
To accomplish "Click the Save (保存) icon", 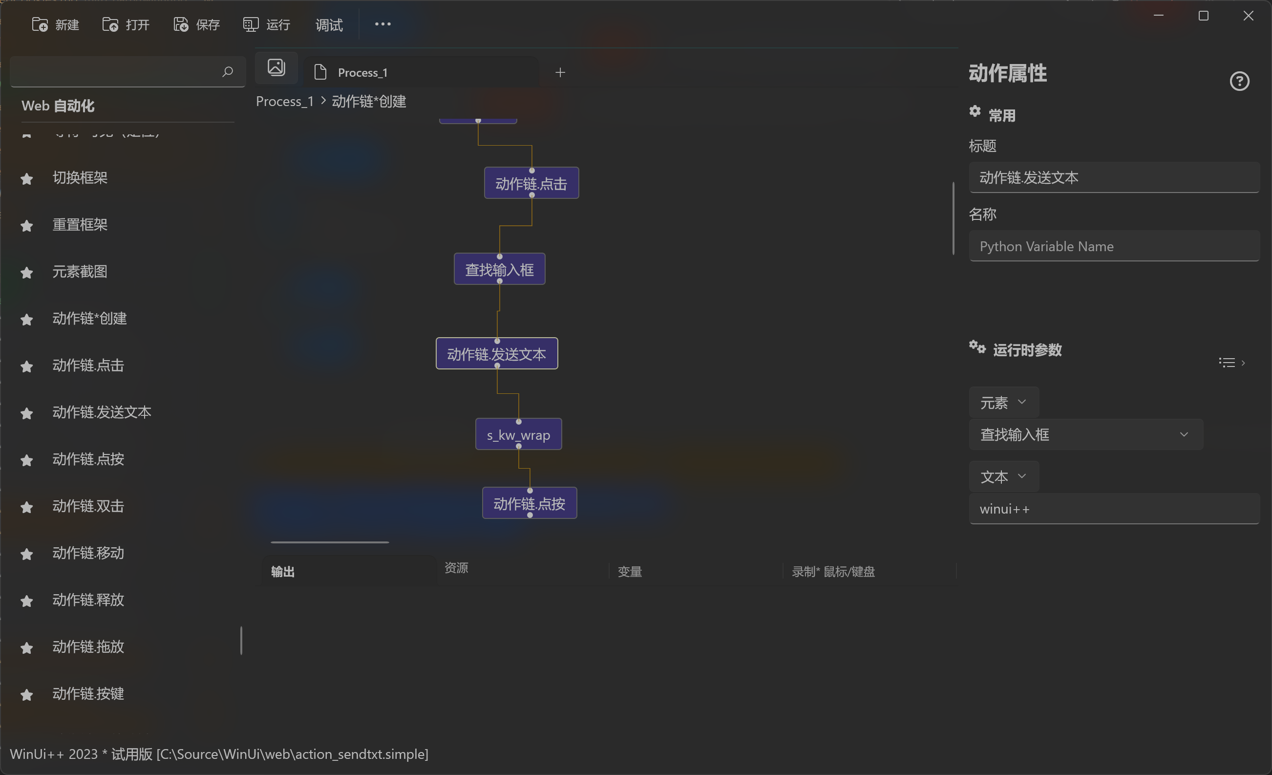I will coord(181,24).
